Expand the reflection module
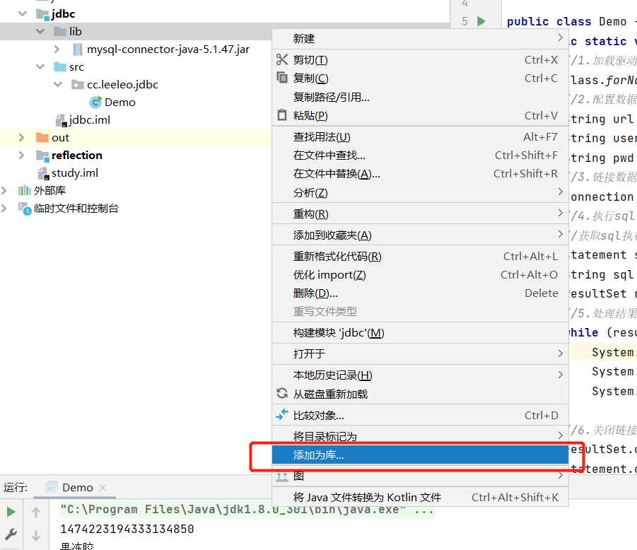 21,156
